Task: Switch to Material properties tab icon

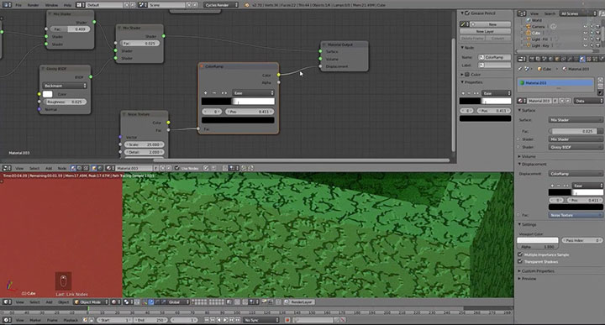Action: [x=582, y=59]
